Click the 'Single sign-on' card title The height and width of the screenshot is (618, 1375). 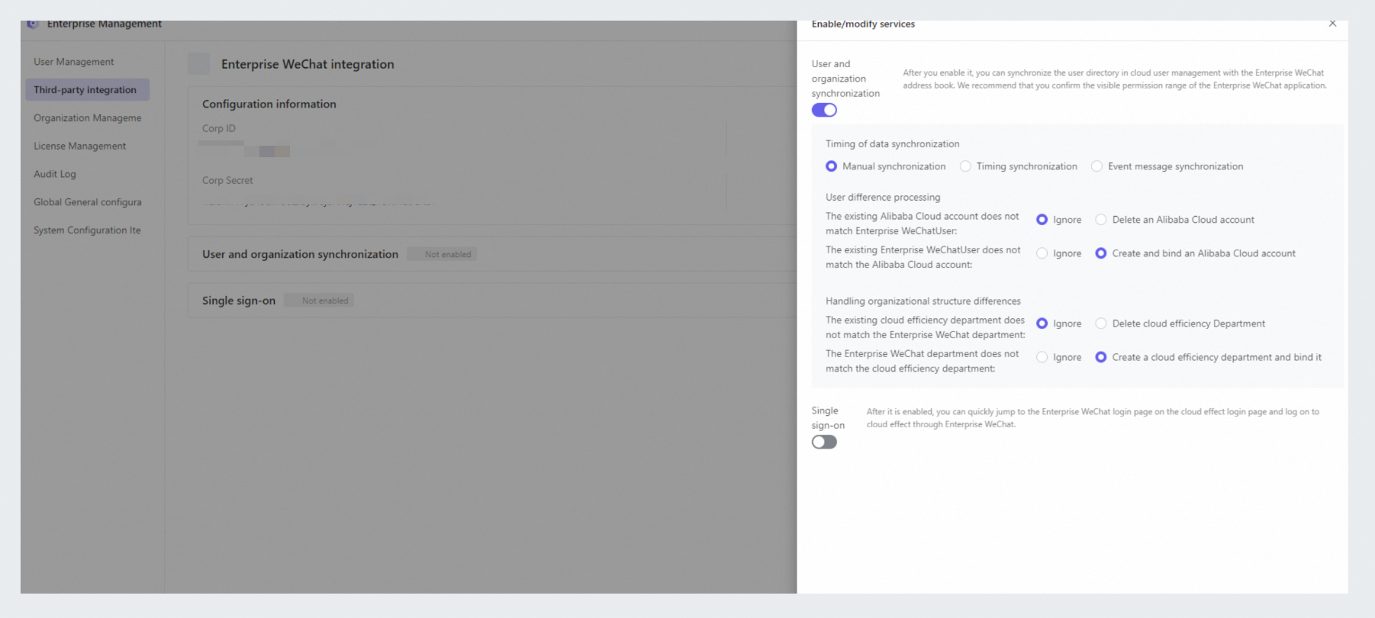(x=239, y=301)
